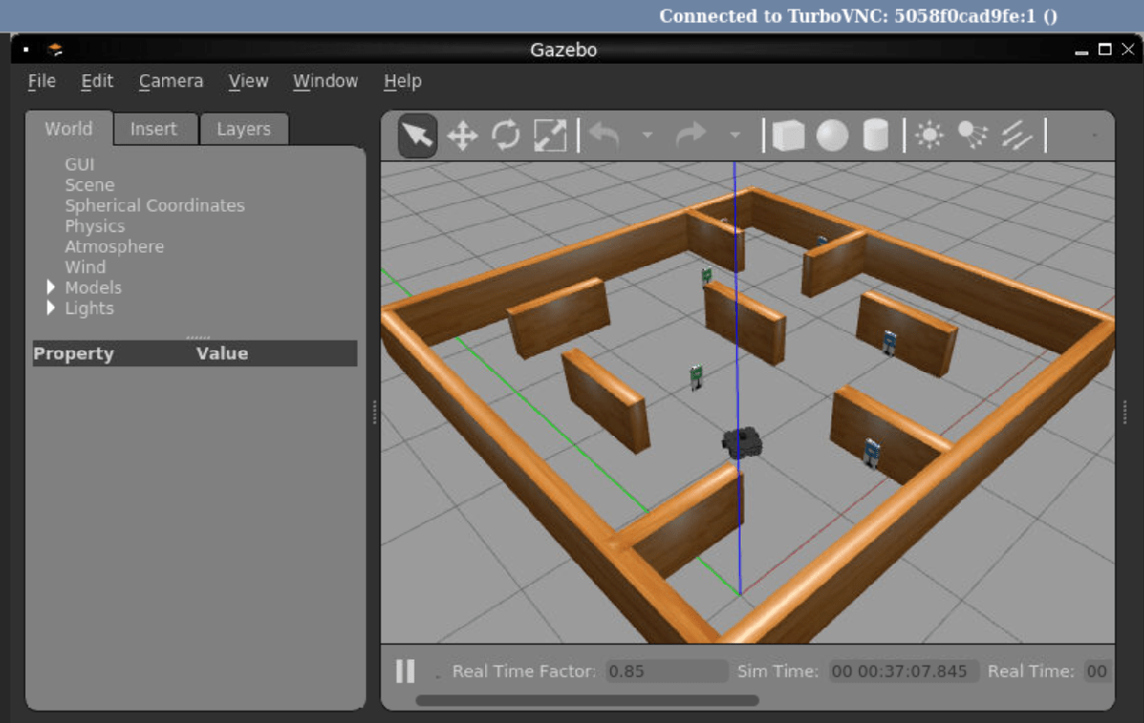This screenshot has height=723, width=1144.
Task: Click the Real Time value field
Action: 1097,671
